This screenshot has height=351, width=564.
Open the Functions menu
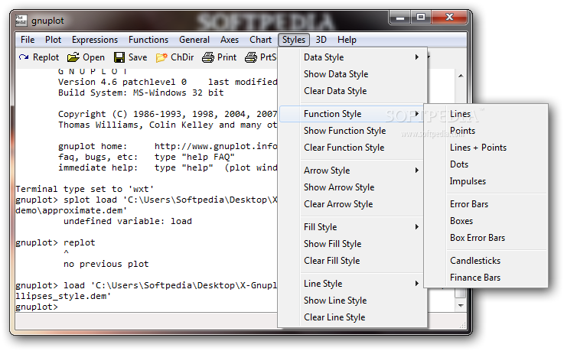click(x=148, y=40)
